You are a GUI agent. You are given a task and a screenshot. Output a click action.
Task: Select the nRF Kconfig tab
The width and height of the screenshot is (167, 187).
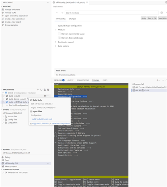[61, 19]
